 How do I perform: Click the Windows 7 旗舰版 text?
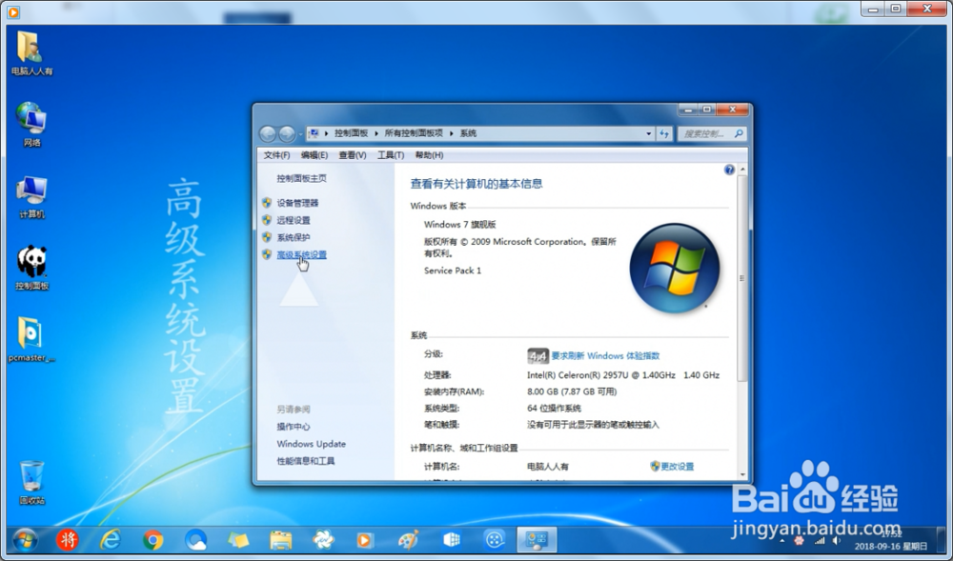[460, 225]
